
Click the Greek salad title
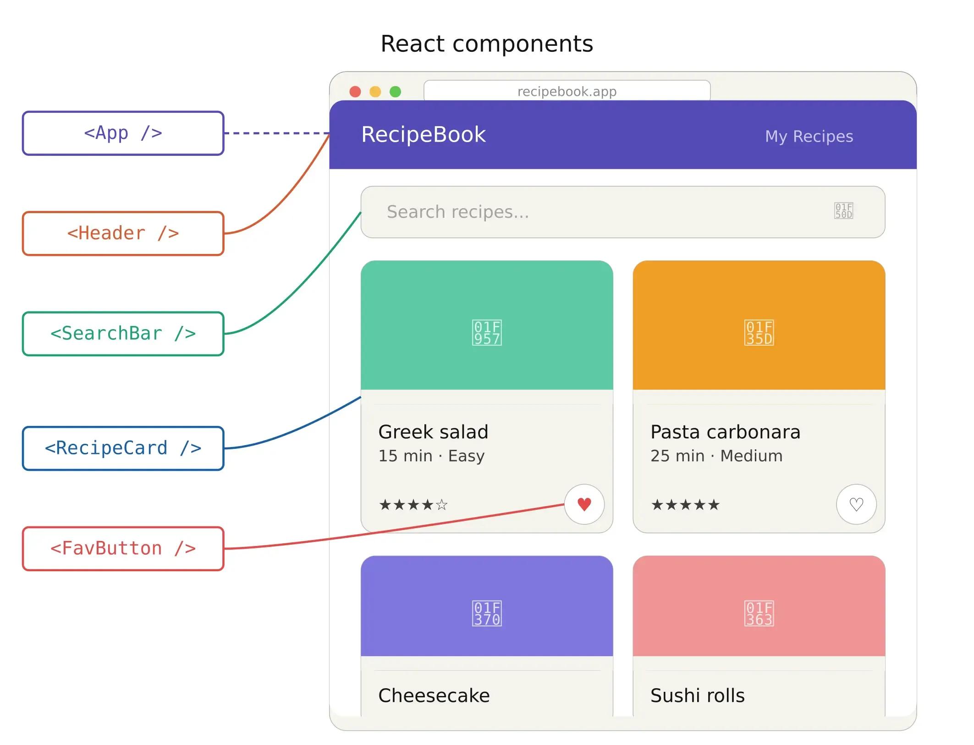(433, 432)
